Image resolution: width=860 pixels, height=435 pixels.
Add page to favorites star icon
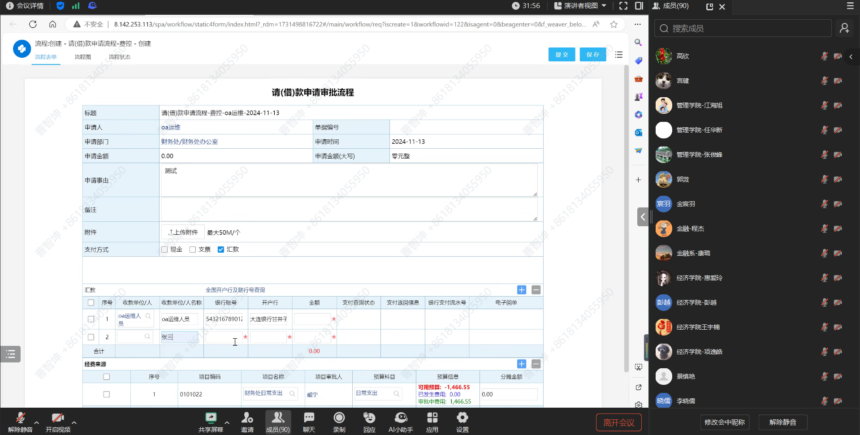point(614,24)
